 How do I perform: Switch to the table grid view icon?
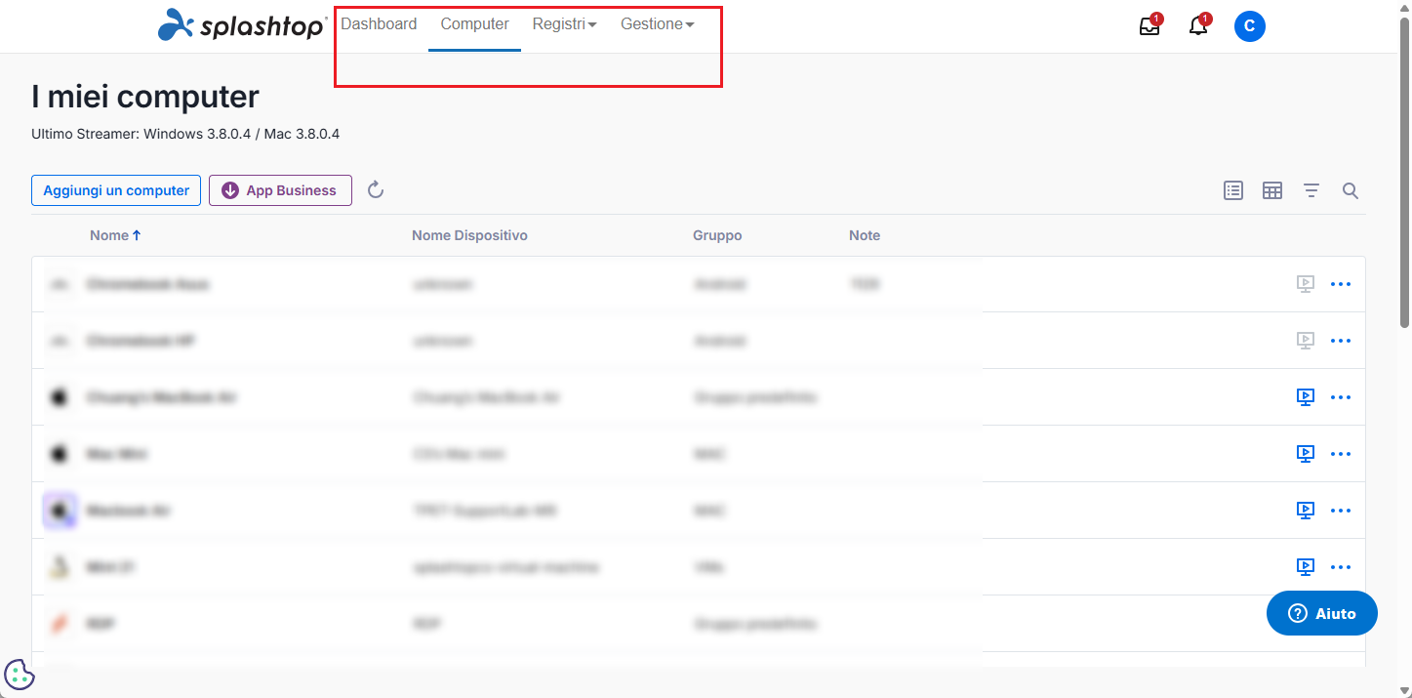click(1272, 191)
